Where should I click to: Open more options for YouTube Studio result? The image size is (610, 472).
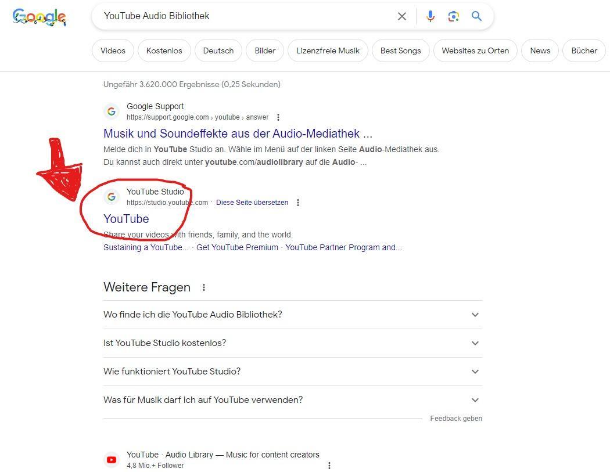(298, 203)
